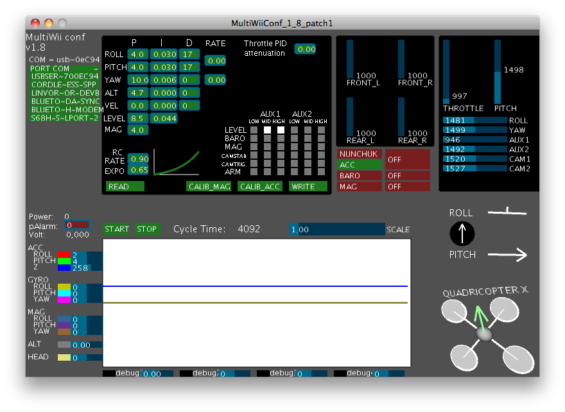The width and height of the screenshot is (565, 412).
Task: Toggle the yellow HEAD graph swatch
Action: pyautogui.click(x=64, y=357)
